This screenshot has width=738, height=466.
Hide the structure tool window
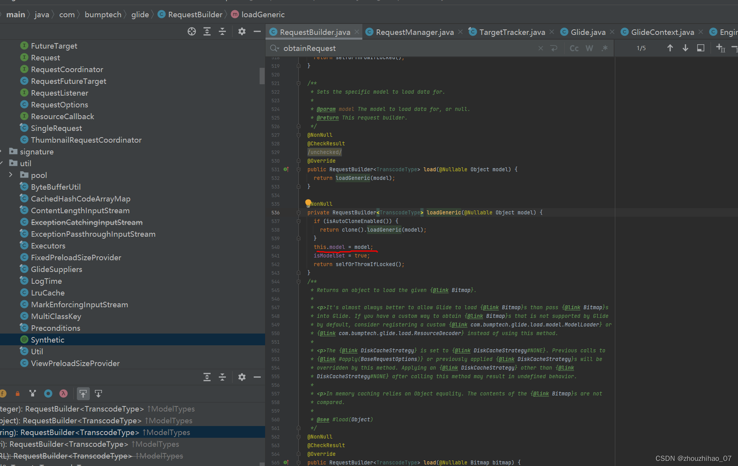257,377
